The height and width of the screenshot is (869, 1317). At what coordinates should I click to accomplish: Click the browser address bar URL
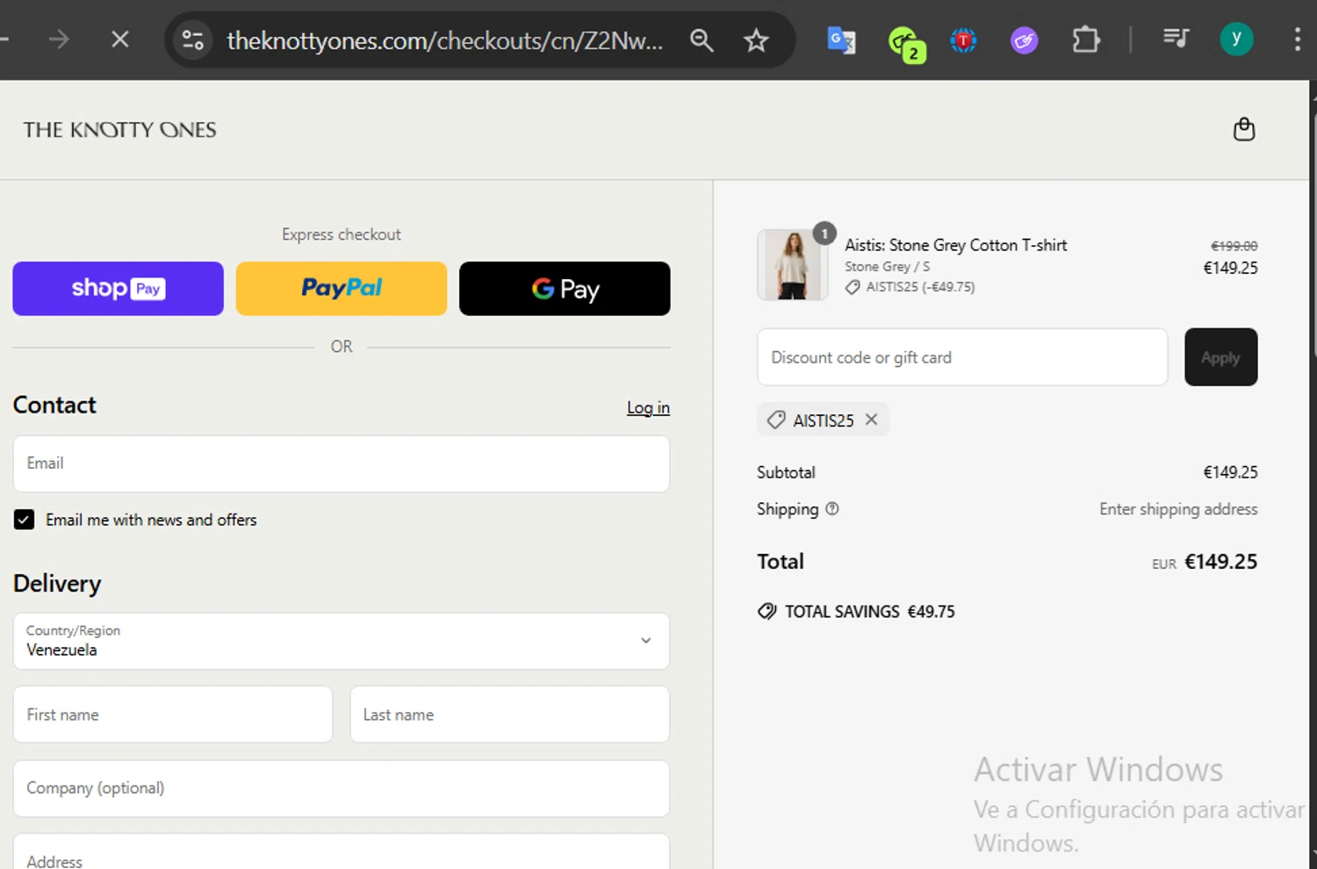(x=445, y=40)
